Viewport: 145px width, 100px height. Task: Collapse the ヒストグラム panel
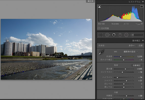(143, 2)
